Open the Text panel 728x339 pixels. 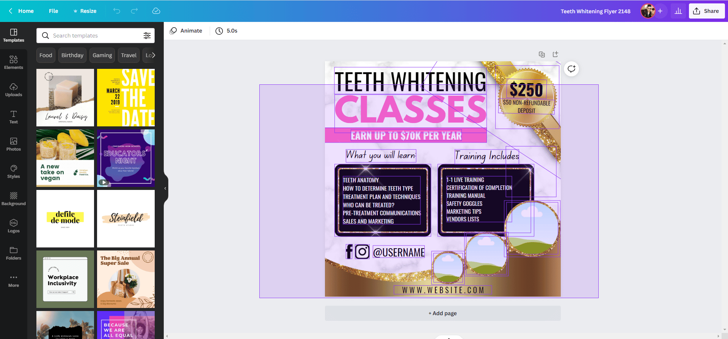coord(14,117)
